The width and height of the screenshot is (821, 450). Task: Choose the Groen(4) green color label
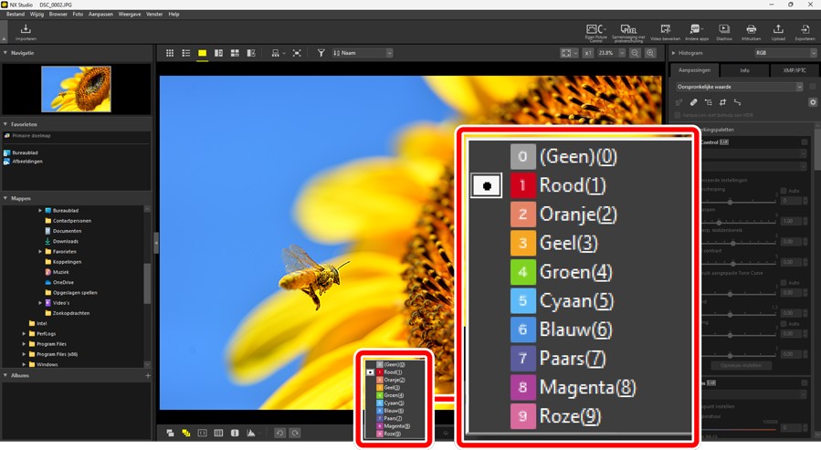click(x=563, y=272)
